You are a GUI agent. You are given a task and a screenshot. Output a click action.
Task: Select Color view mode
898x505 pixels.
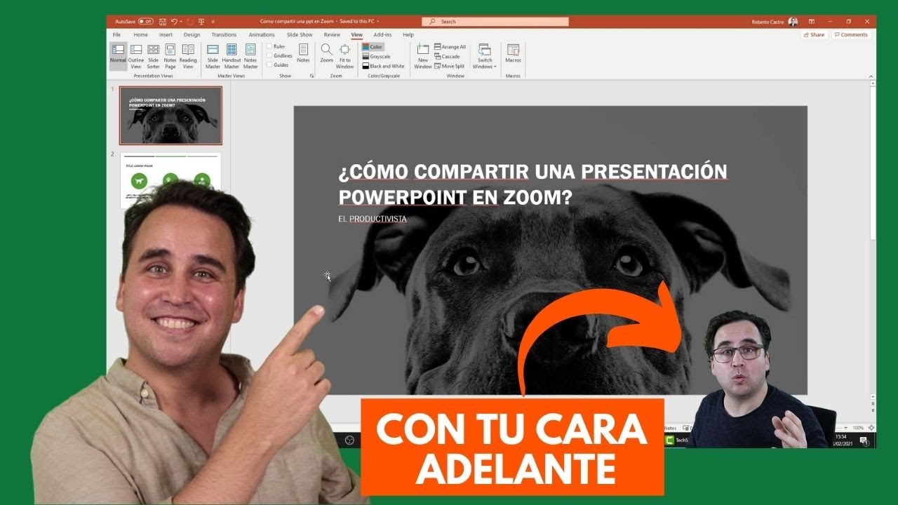(373, 47)
